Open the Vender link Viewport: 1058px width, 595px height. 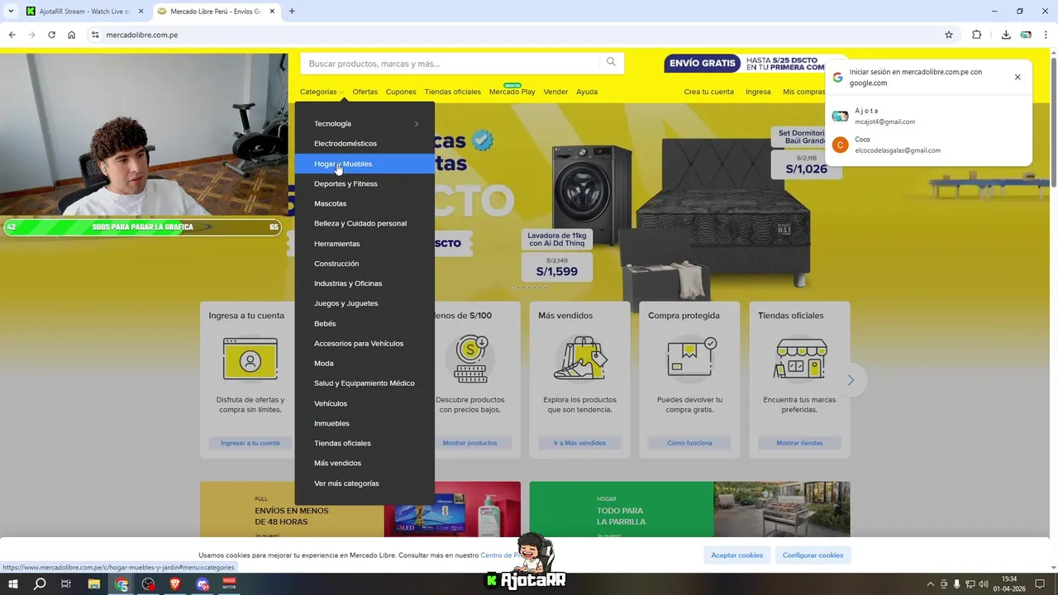[x=555, y=92]
